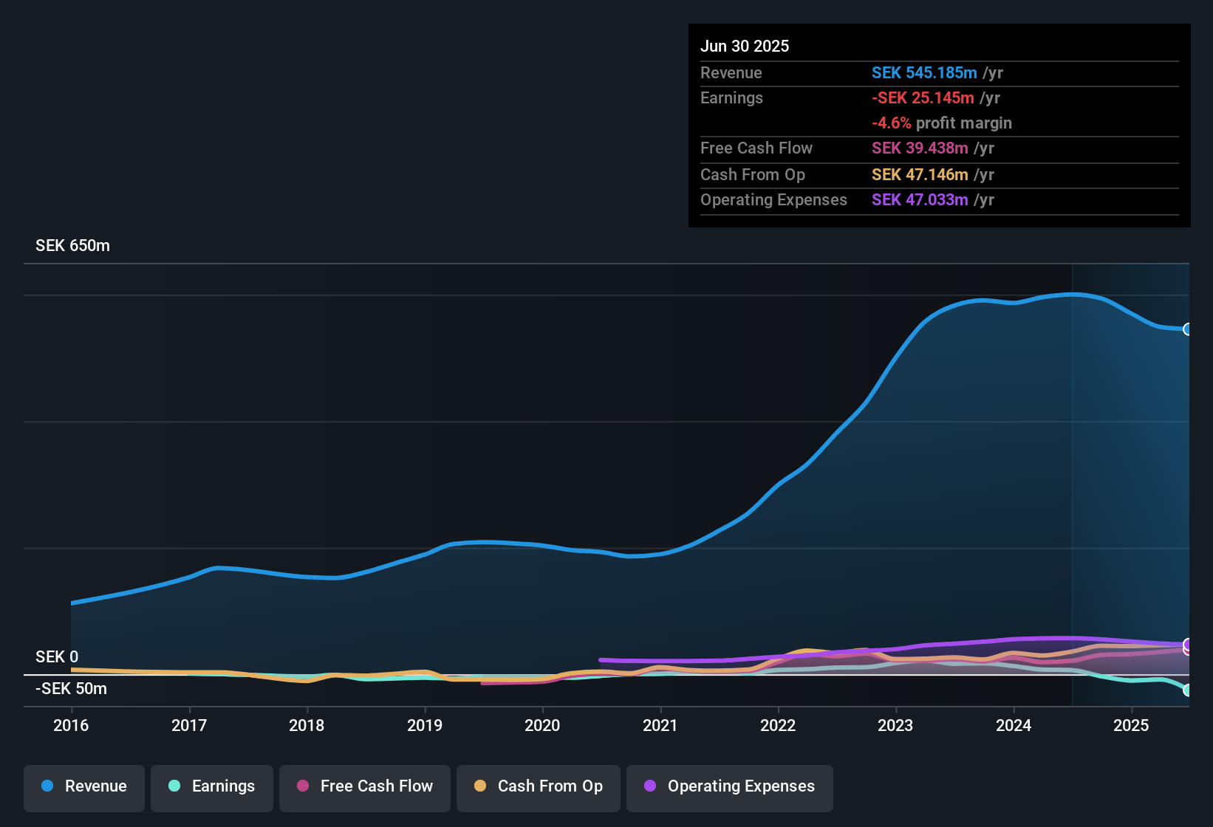1213x827 pixels.
Task: Click the SEK 650m axis label
Action: pyautogui.click(x=72, y=246)
